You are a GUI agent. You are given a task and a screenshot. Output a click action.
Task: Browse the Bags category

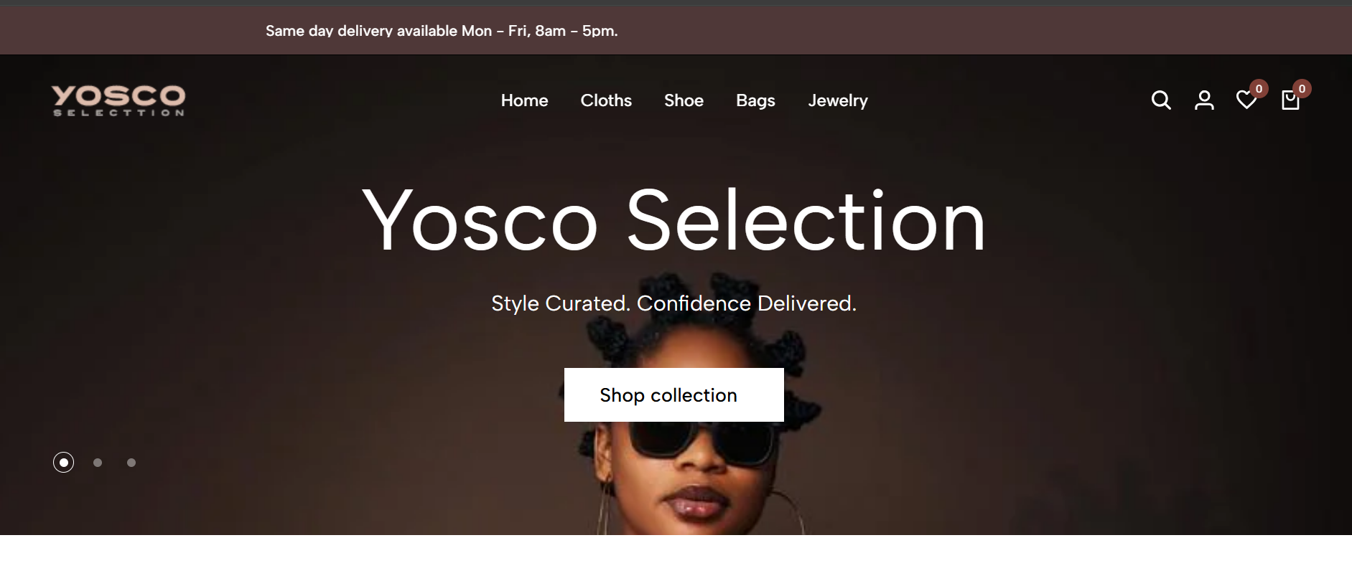(755, 100)
